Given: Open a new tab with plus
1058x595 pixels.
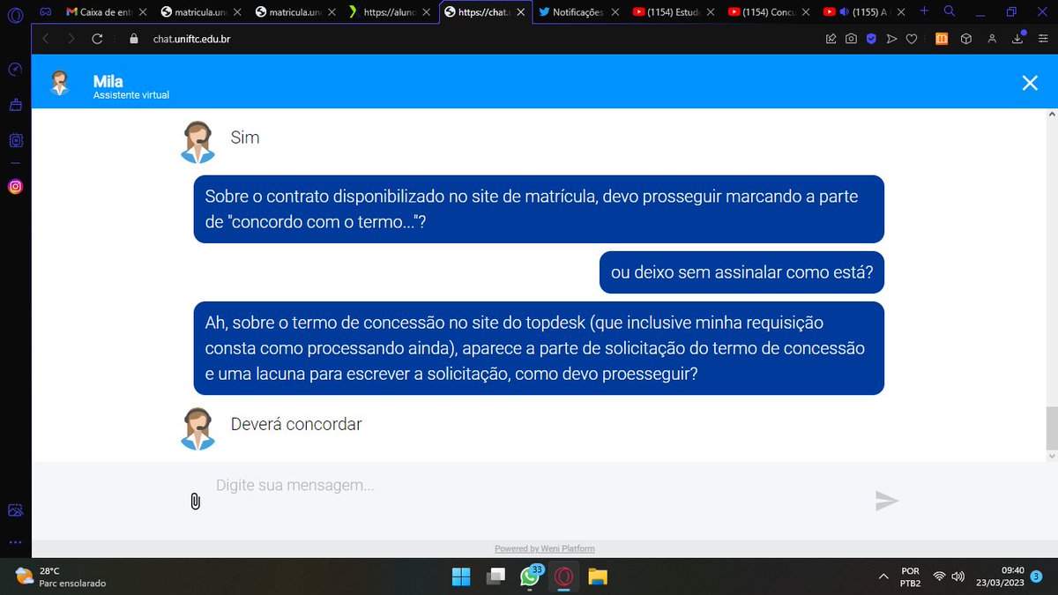Looking at the screenshot, I should coord(924,11).
